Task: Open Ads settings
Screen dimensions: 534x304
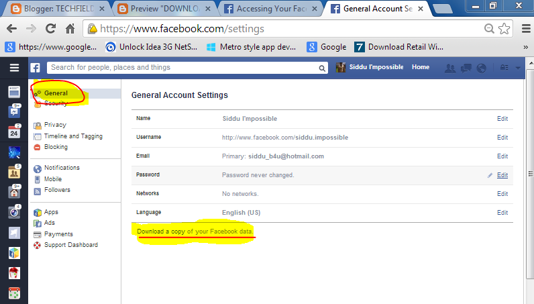Action: tap(50, 223)
